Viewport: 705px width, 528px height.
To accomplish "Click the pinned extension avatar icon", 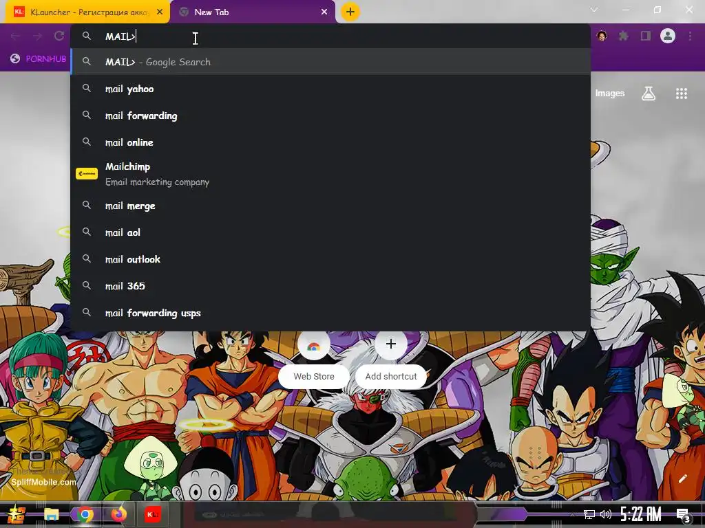I will click(x=602, y=36).
